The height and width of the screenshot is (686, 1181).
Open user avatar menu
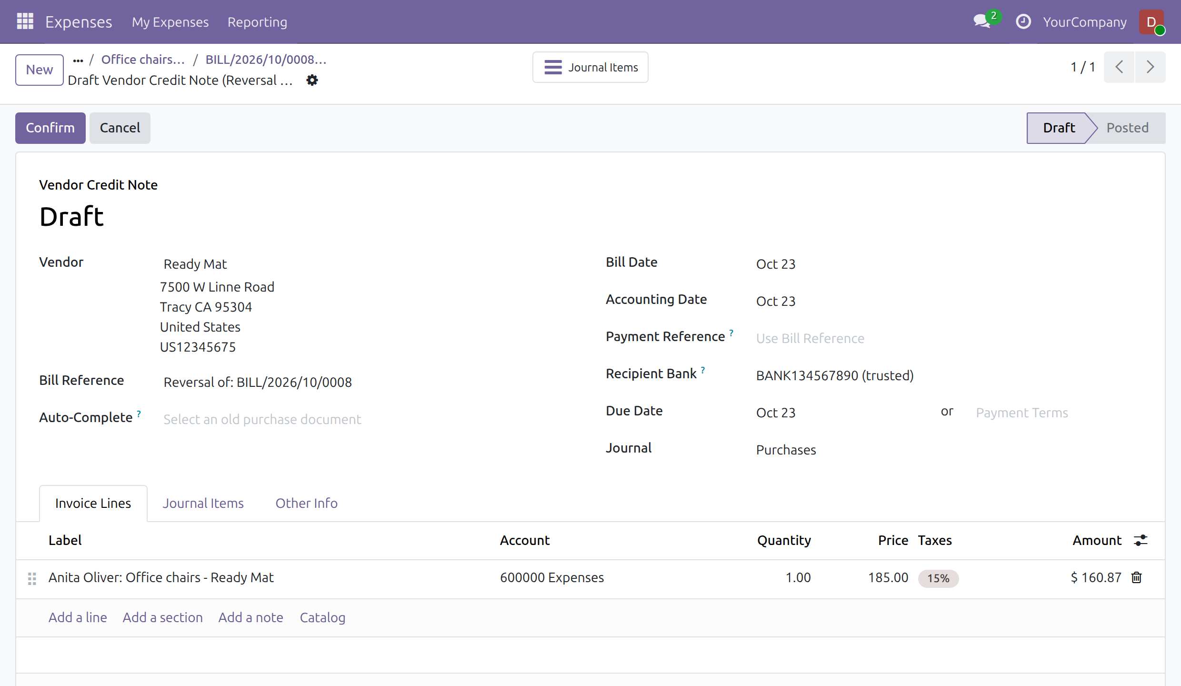point(1151,22)
